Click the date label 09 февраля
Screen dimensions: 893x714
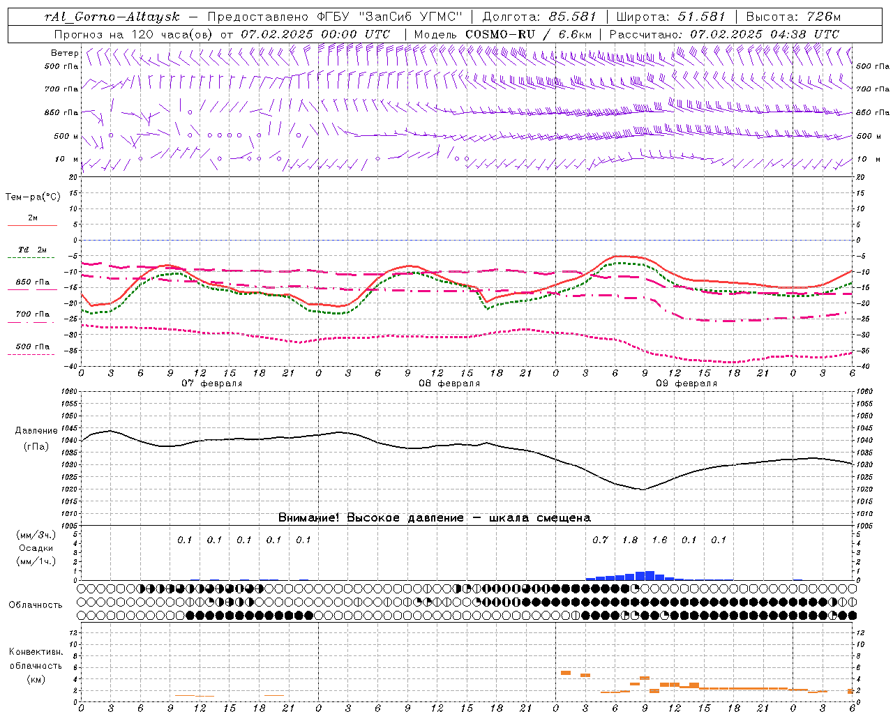[686, 383]
